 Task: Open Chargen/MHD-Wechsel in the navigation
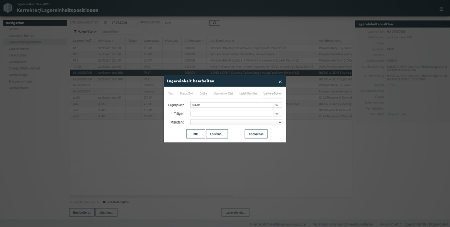(x=24, y=68)
